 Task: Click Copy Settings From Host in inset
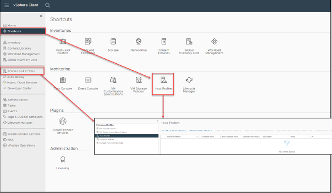pos(259,130)
